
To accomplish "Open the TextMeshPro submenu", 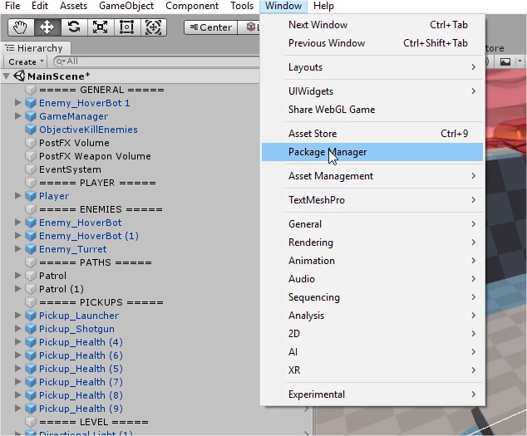I will point(372,200).
